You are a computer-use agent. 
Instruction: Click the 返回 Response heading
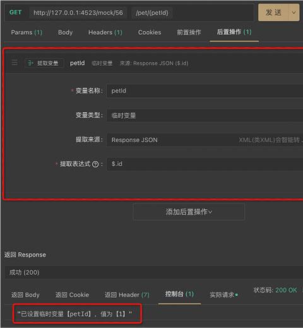click(25, 255)
